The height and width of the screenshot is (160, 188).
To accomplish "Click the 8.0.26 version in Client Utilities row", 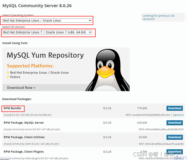I will pyautogui.click(x=107, y=137).
